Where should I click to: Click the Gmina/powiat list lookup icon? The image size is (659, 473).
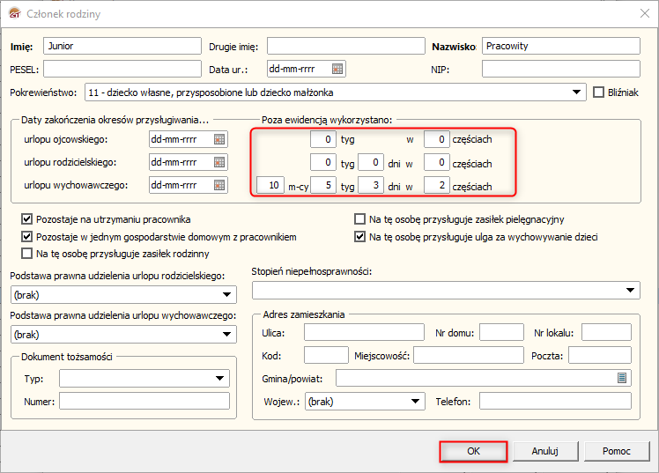point(622,378)
